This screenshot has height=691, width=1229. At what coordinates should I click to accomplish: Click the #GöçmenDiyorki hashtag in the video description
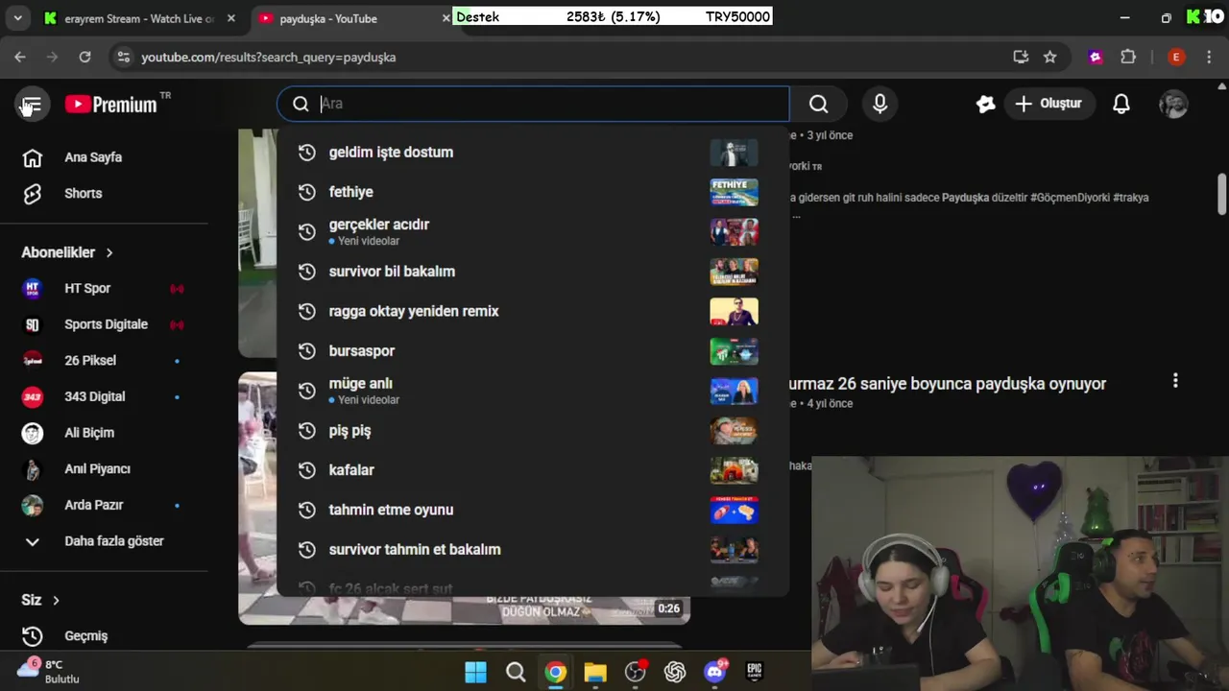click(x=1071, y=198)
